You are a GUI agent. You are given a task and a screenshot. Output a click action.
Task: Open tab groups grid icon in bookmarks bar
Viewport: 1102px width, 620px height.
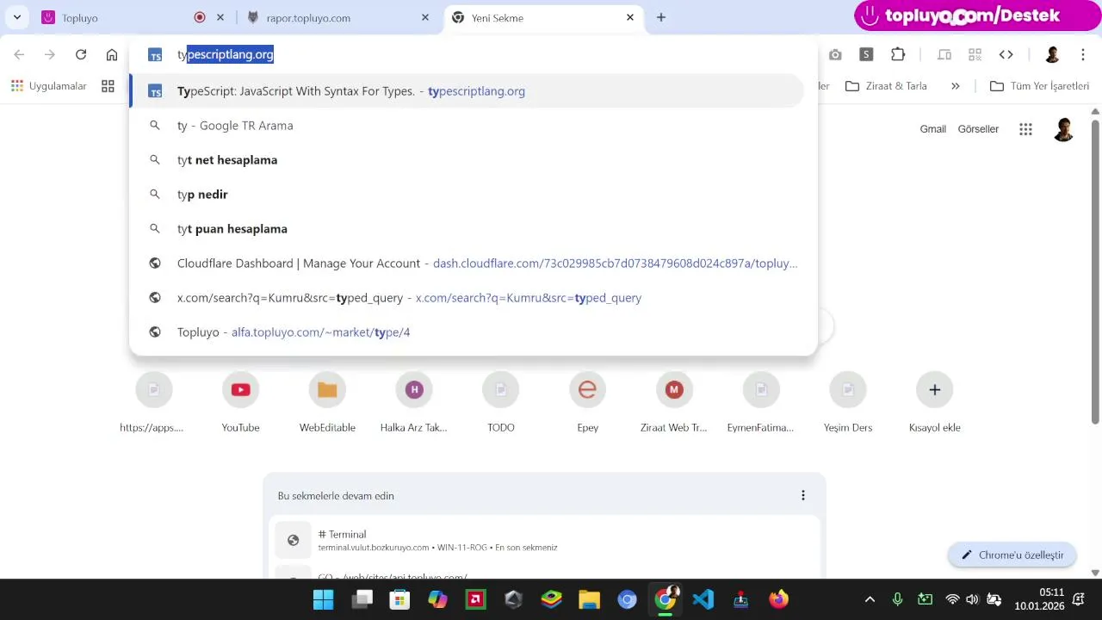108,86
